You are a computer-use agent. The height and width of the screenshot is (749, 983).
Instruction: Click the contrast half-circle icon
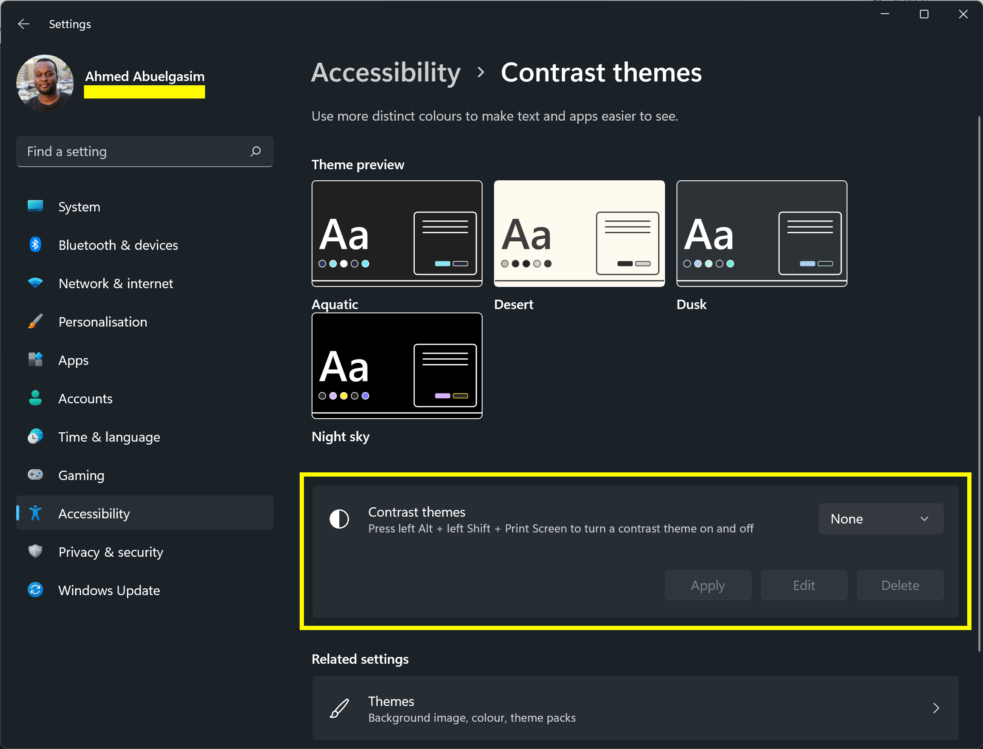339,519
